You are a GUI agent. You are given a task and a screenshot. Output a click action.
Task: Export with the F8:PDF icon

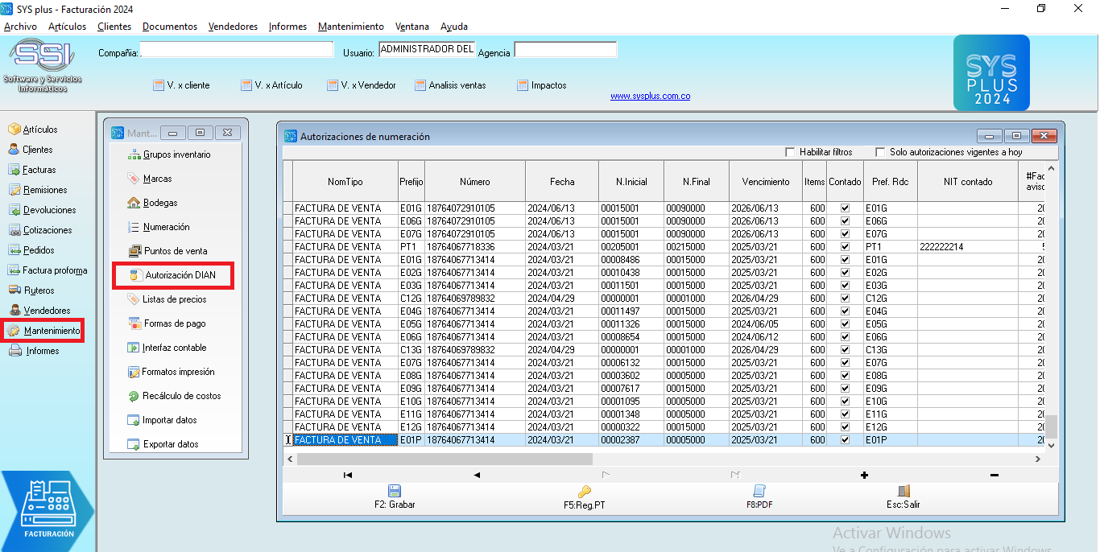[759, 491]
